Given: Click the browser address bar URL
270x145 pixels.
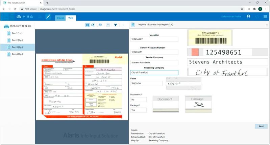Looking at the screenshot, I should (x=57, y=9).
